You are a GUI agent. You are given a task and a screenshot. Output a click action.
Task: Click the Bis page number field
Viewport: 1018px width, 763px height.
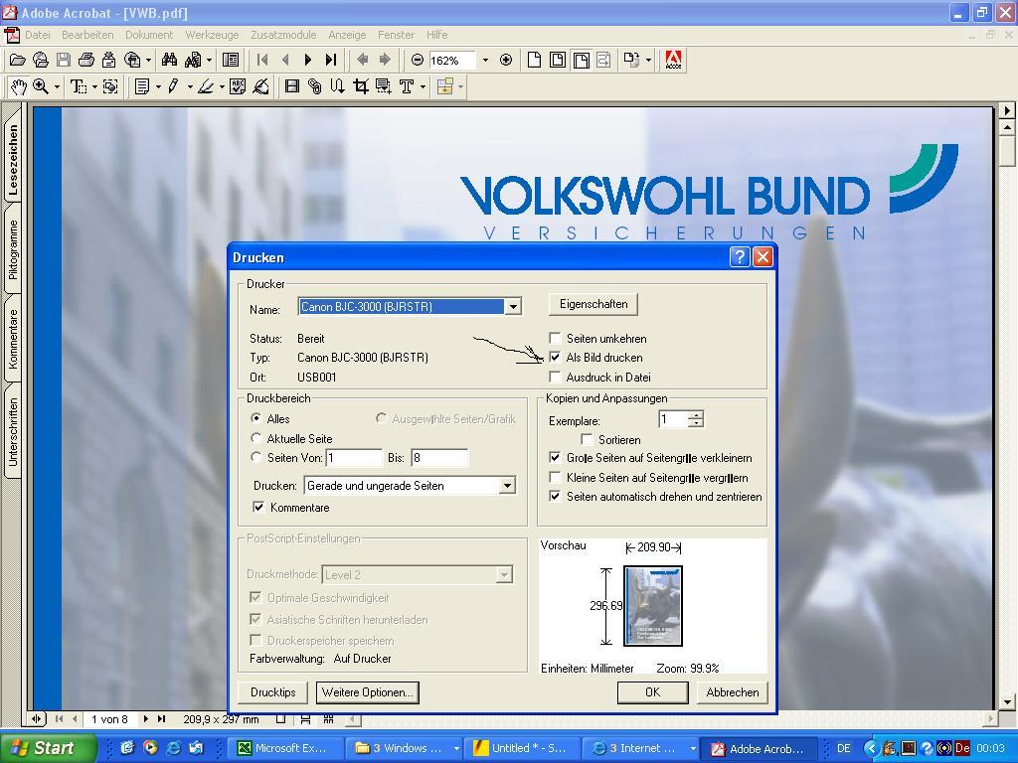tap(438, 458)
